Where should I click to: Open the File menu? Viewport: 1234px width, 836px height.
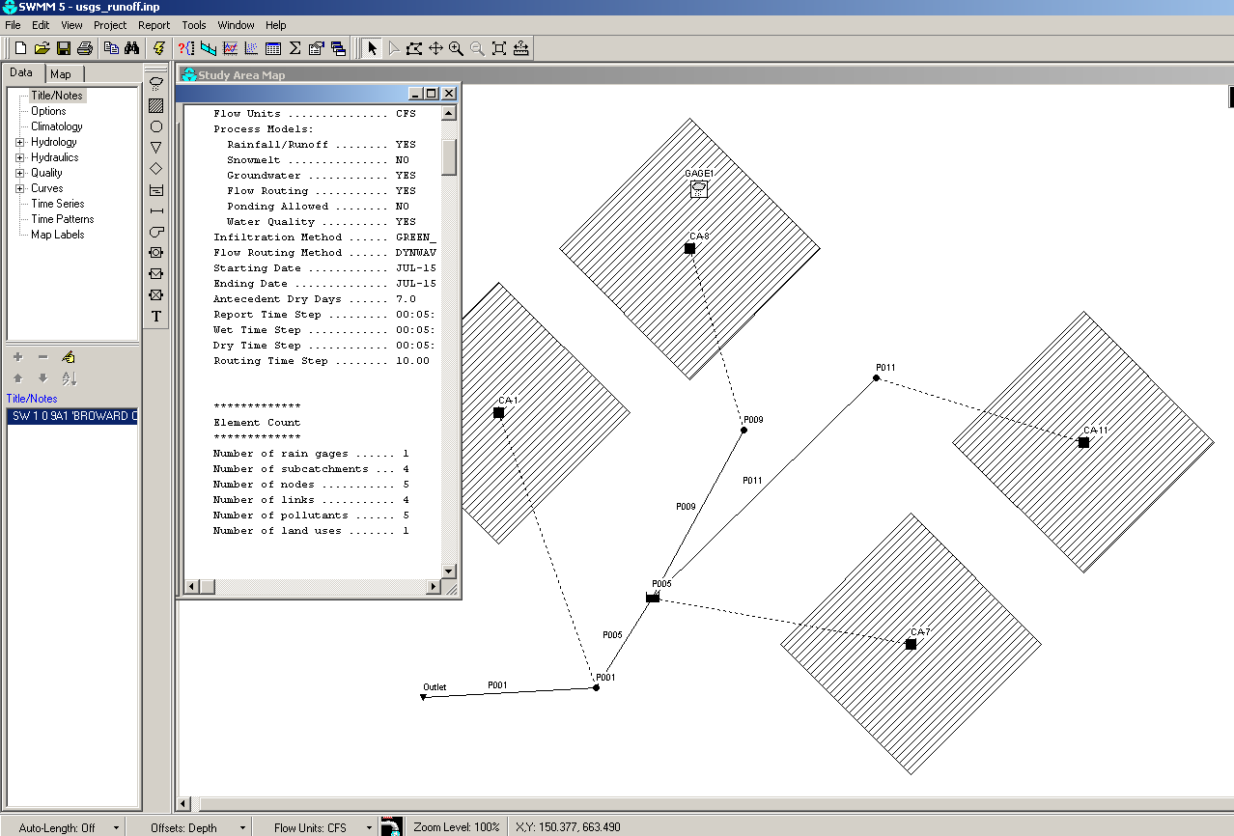coord(14,25)
